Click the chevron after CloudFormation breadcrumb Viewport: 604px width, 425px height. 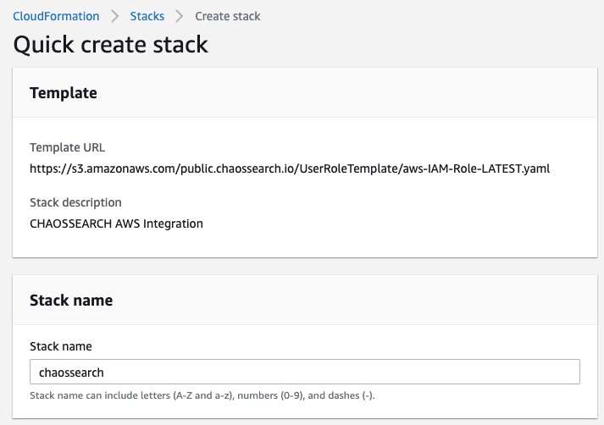pyautogui.click(x=114, y=16)
